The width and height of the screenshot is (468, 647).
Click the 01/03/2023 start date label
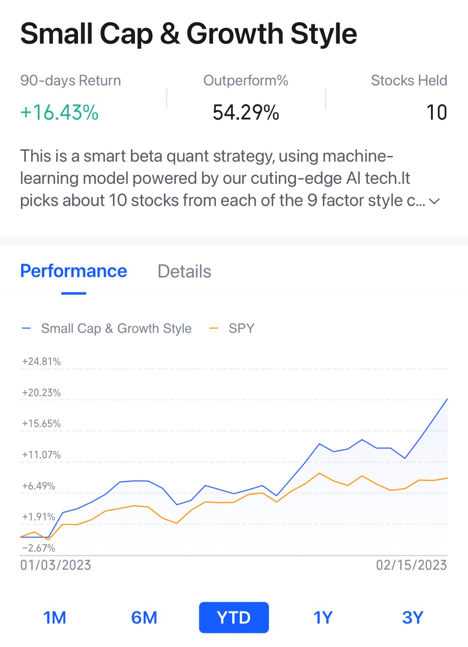(56, 565)
